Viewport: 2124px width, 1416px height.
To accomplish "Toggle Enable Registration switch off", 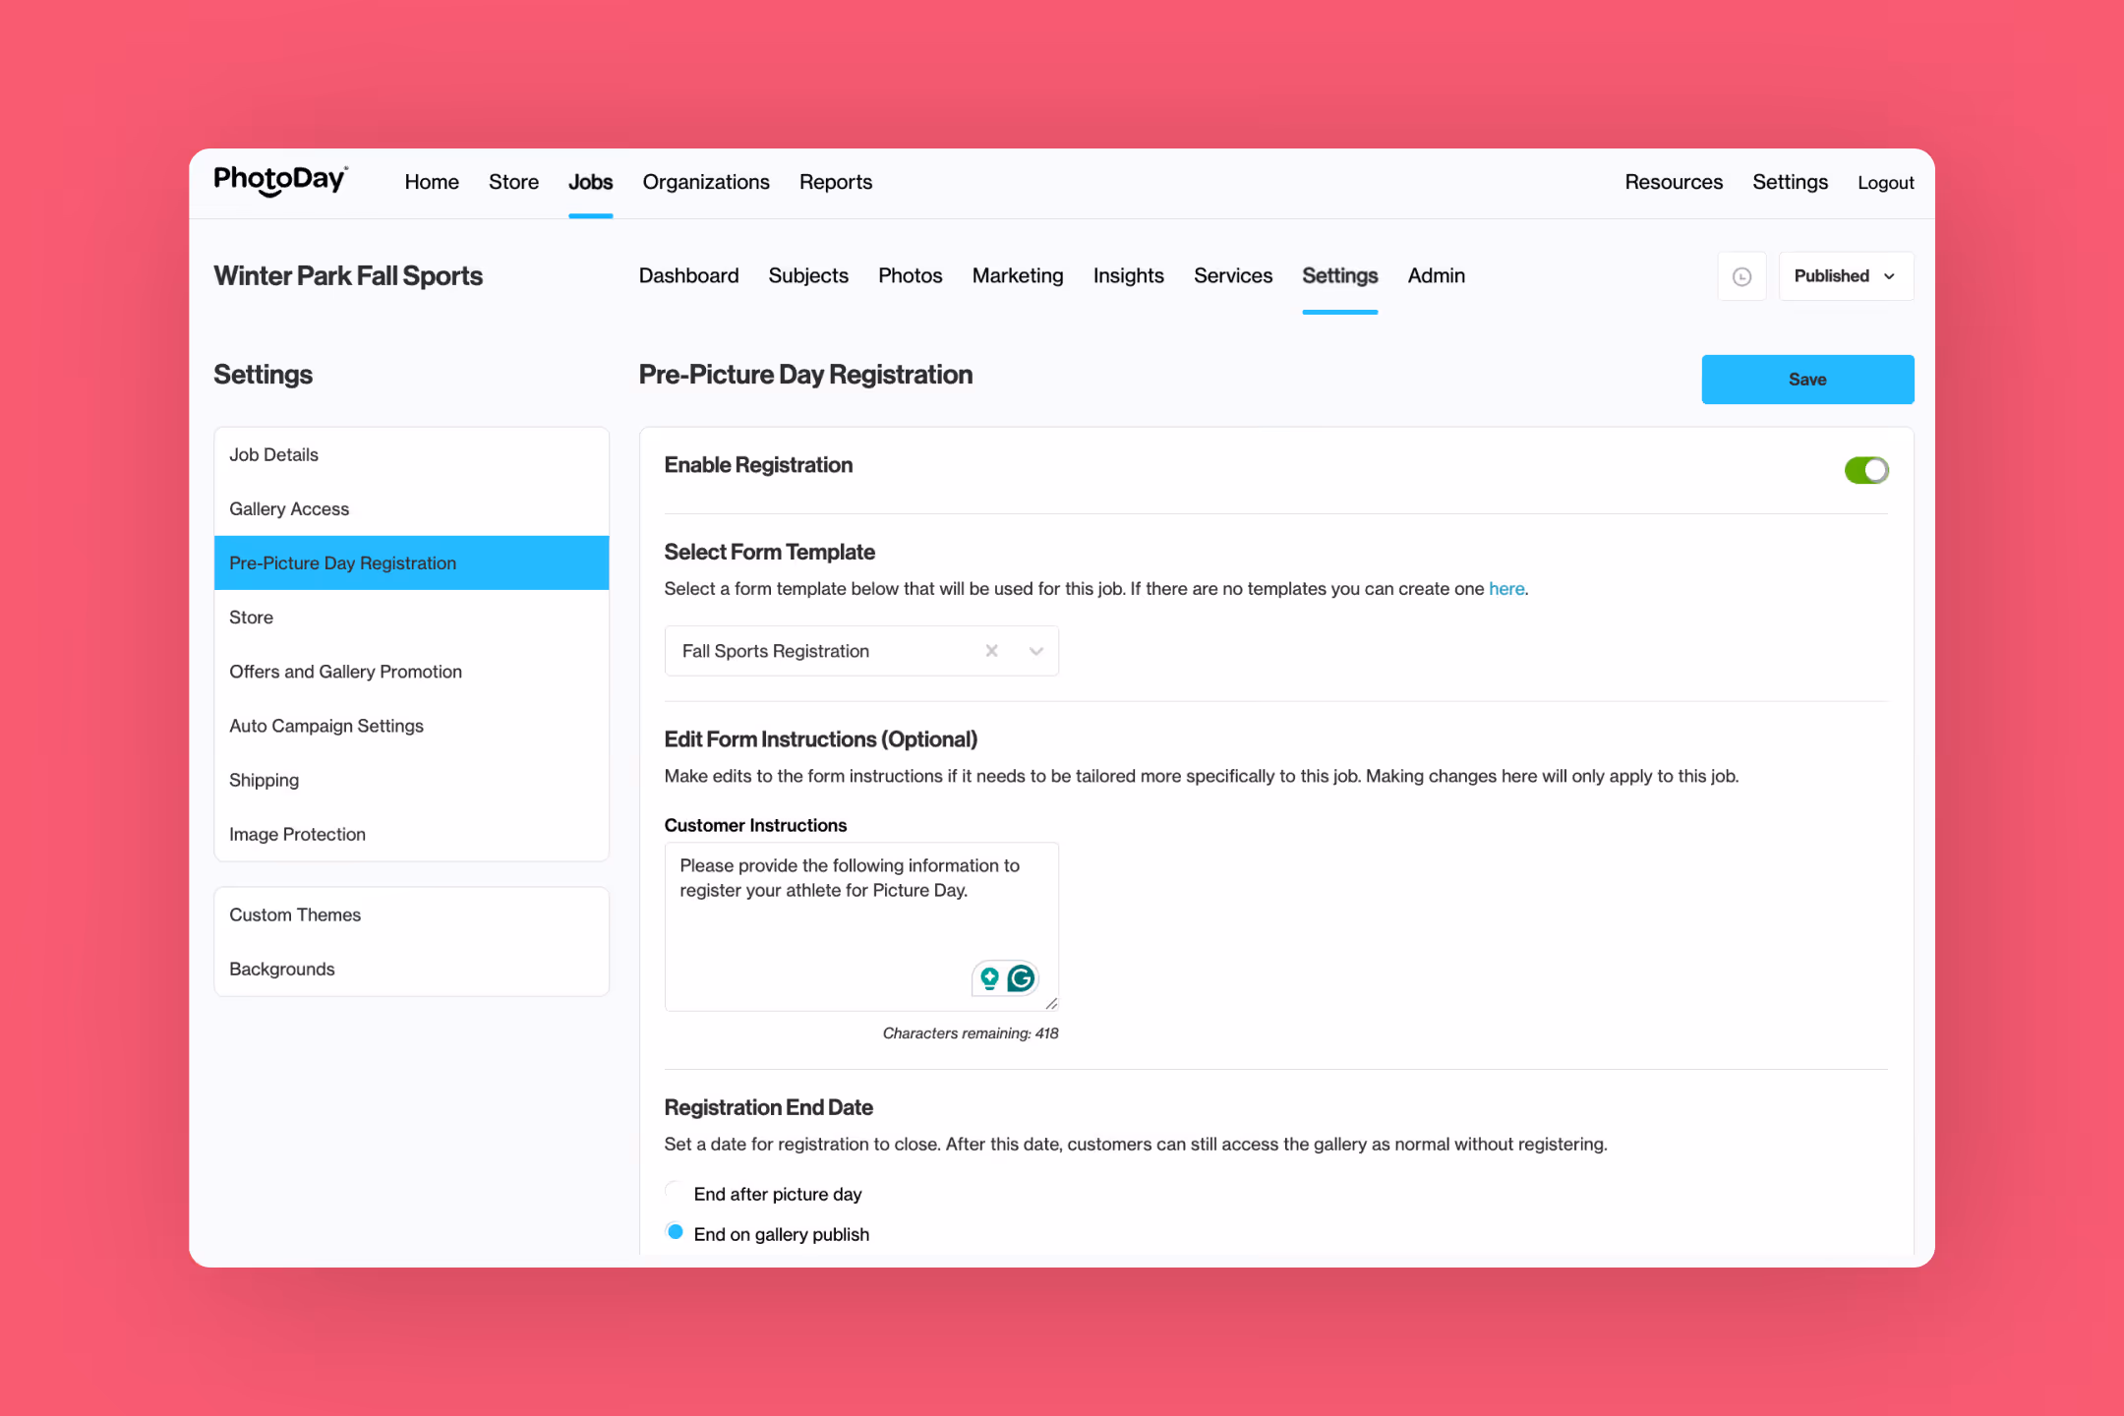I will [1865, 470].
